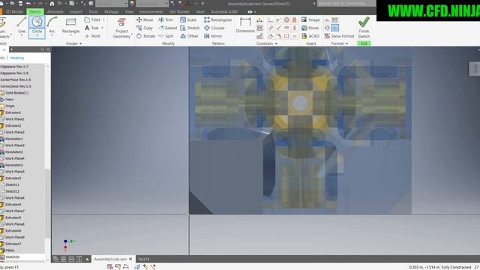Open the Text dropdown arrow

coord(102,28)
